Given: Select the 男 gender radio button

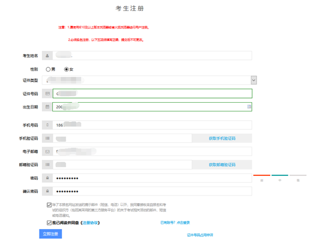Looking at the screenshot, I should [x=48, y=69].
